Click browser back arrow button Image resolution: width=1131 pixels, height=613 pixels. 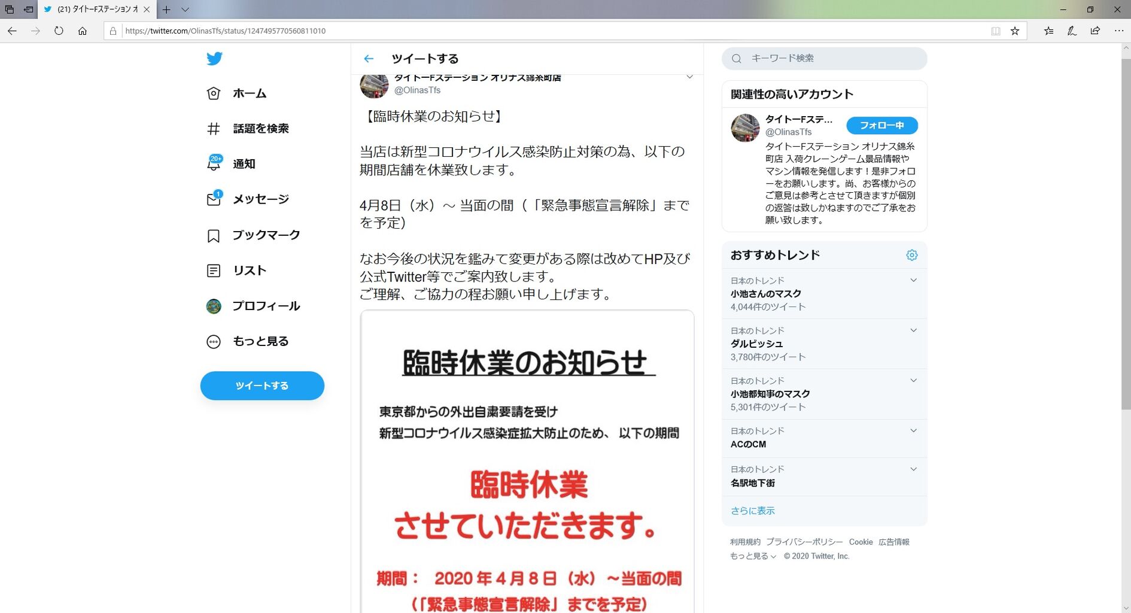(13, 31)
